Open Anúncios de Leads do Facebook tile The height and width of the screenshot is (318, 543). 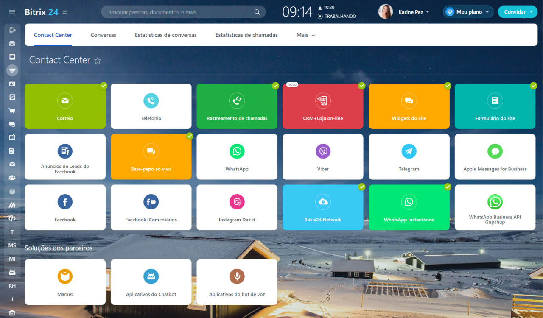coord(65,157)
